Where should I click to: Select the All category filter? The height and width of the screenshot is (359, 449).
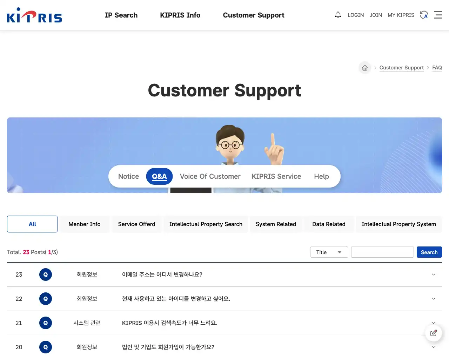[32, 224]
